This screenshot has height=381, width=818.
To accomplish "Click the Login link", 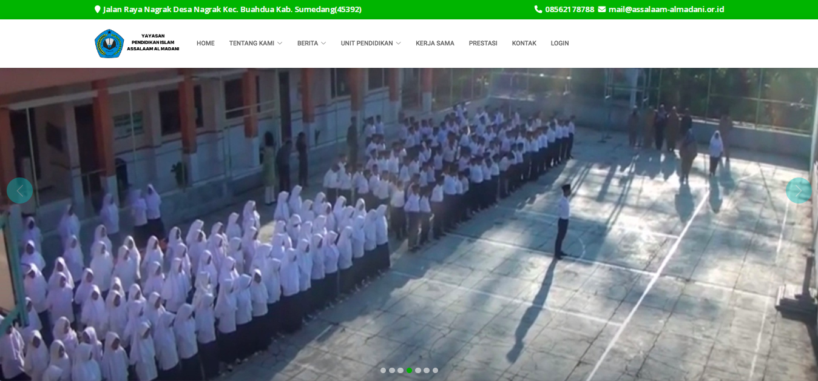I will pyautogui.click(x=559, y=44).
